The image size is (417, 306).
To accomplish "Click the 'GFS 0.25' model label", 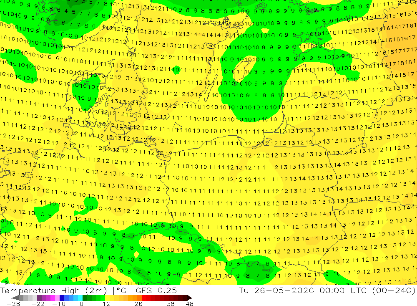I will click(156, 291).
